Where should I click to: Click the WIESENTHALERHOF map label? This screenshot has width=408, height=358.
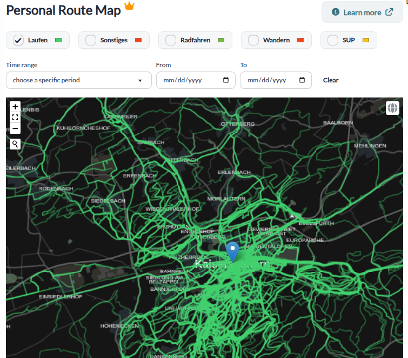click(172, 209)
